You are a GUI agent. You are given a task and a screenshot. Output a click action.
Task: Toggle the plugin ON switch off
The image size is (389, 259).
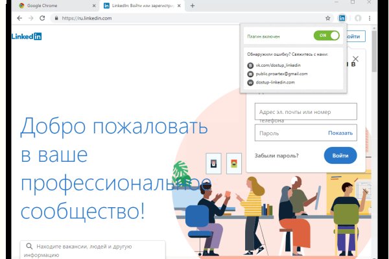coord(325,36)
